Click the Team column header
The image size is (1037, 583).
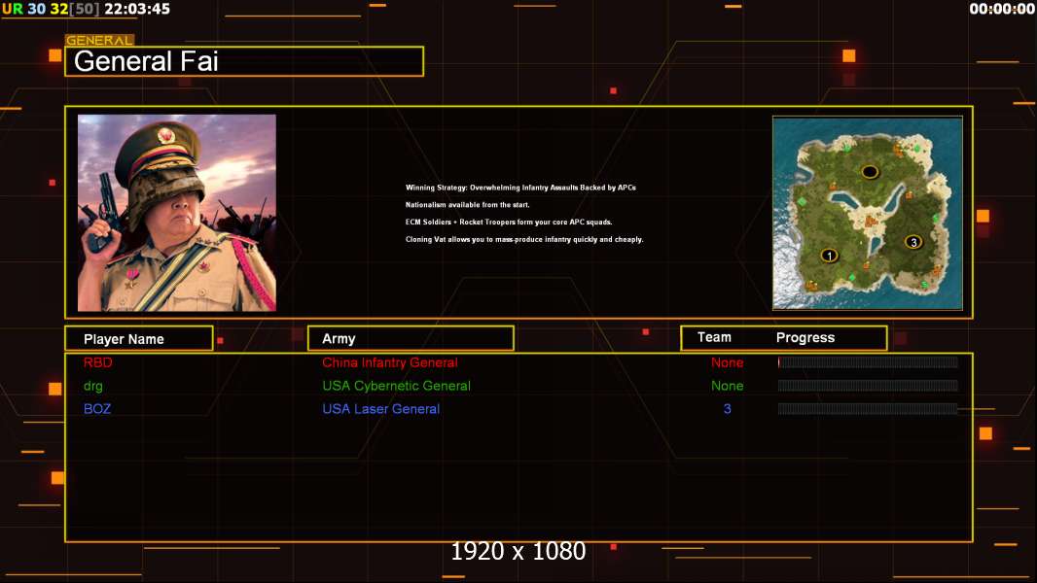(x=714, y=337)
